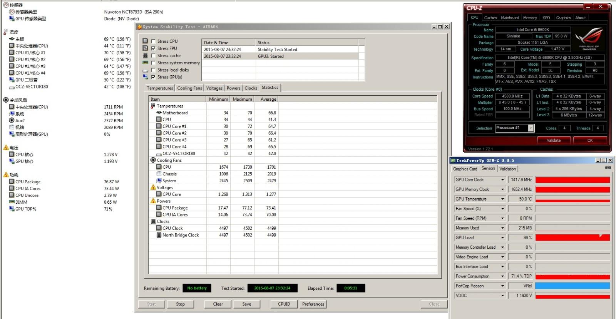616x319 pixels.
Task: Disable the Stress GPU(s) checkbox
Action: [154, 77]
